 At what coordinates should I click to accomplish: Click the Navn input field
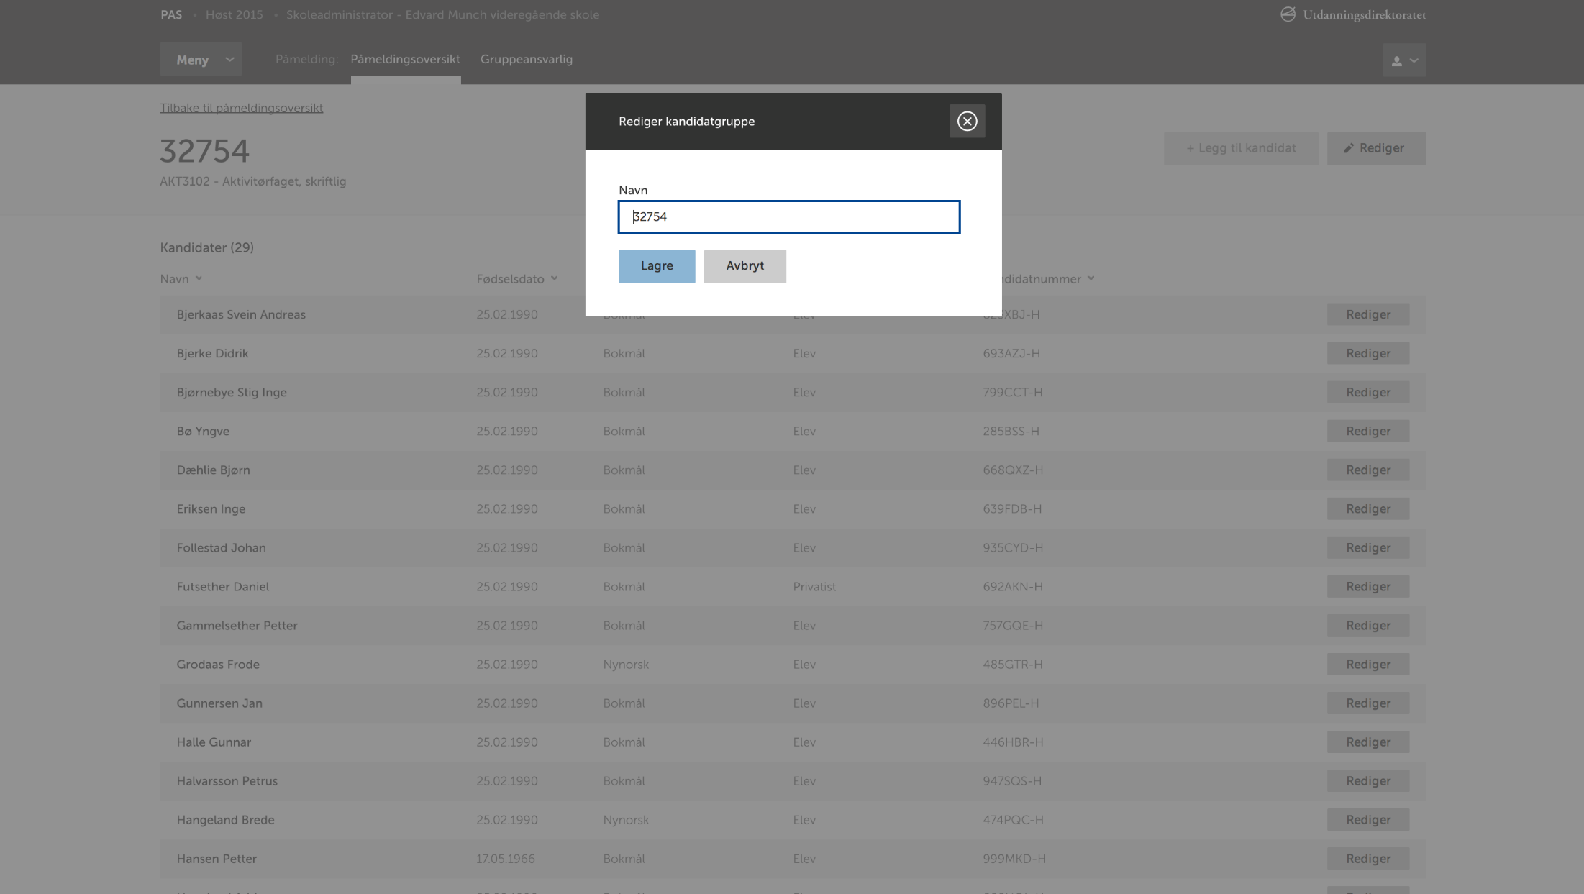[x=789, y=217]
